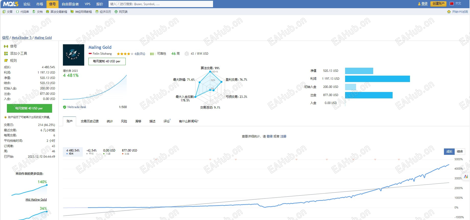
Task: Open the 经济日历 calendar icon
Action: [x=97, y=12]
